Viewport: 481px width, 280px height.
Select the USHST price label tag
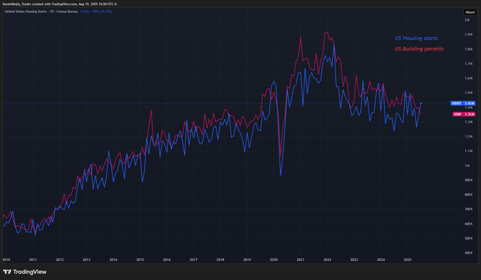click(456, 104)
